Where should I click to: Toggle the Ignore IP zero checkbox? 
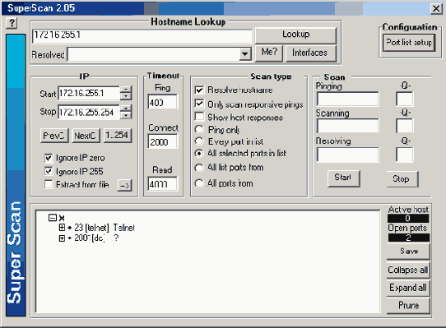click(x=49, y=158)
